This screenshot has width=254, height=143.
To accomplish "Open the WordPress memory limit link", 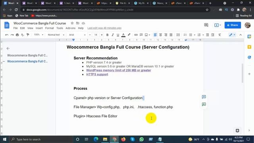I will [x=119, y=70].
